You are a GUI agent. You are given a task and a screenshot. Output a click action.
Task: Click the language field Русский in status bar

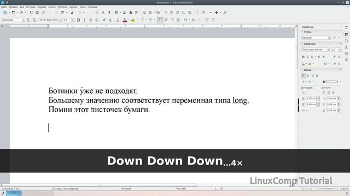[x=181, y=189]
